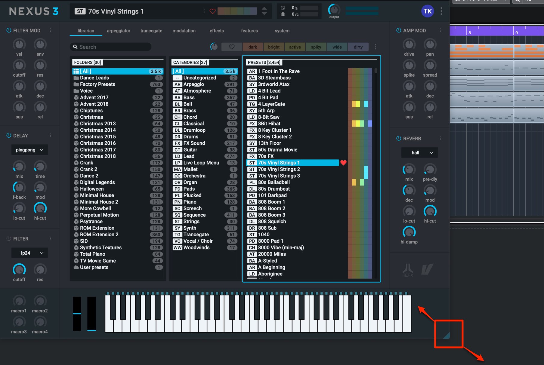The width and height of the screenshot is (544, 365).
Task: Open the hall reverb type dropdown
Action: tap(419, 152)
